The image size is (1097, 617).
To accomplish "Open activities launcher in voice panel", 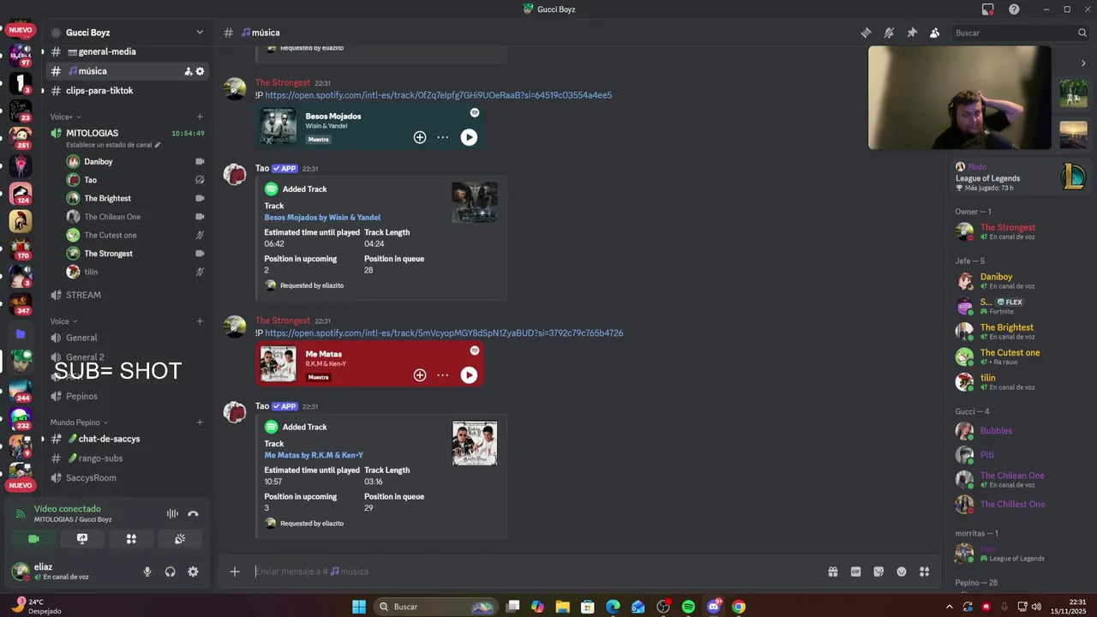I will click(131, 539).
